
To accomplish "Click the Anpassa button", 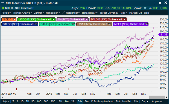I will tap(157, 101).
